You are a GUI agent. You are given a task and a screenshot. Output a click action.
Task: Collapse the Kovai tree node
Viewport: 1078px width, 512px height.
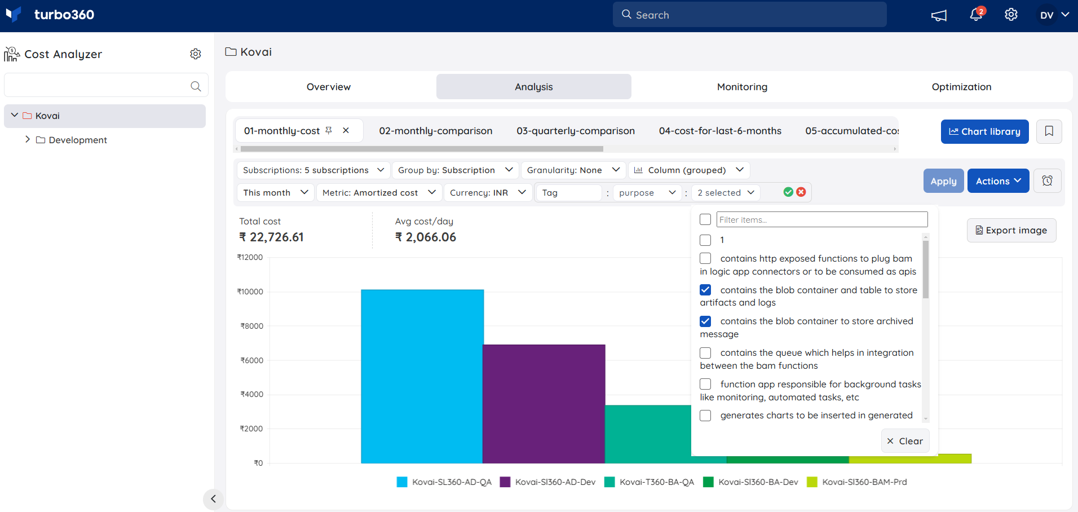pyautogui.click(x=15, y=115)
